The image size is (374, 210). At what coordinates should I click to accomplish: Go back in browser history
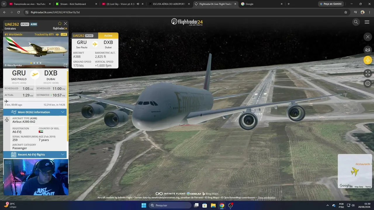pos(4,12)
